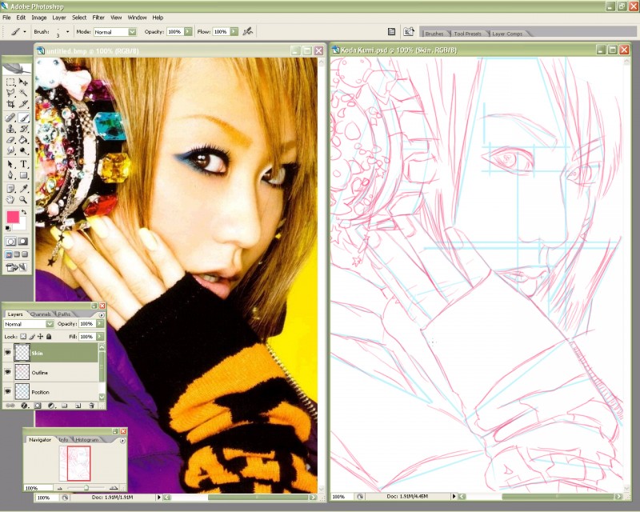The image size is (640, 512).
Task: Toggle Lock image pixels brush icon
Action: [x=32, y=337]
